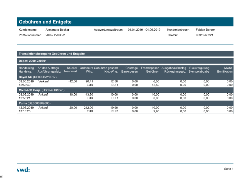251x178 pixels.
Task: Click the vwd: logo in footer
Action: (23, 169)
